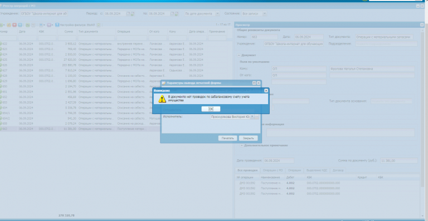Click green arrow next to end date
This screenshot has height=221, width=428.
(x=177, y=13)
